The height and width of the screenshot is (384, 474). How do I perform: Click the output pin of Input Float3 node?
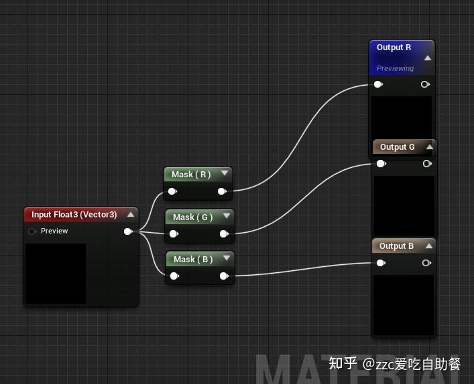(129, 231)
